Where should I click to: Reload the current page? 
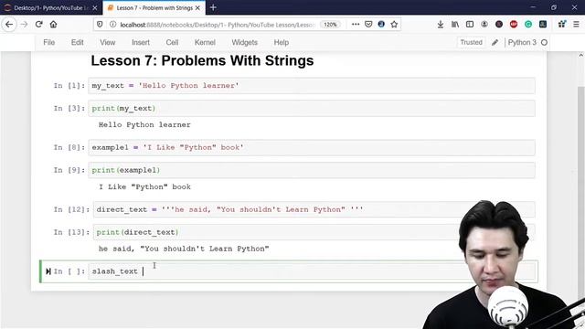[x=38, y=25]
